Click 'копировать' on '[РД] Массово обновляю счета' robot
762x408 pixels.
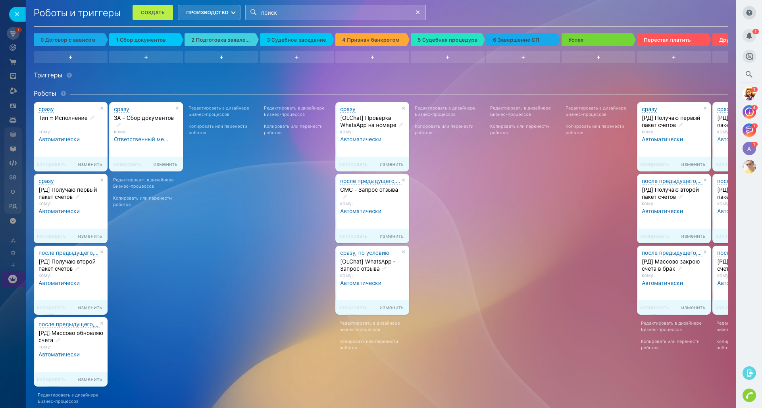click(51, 379)
